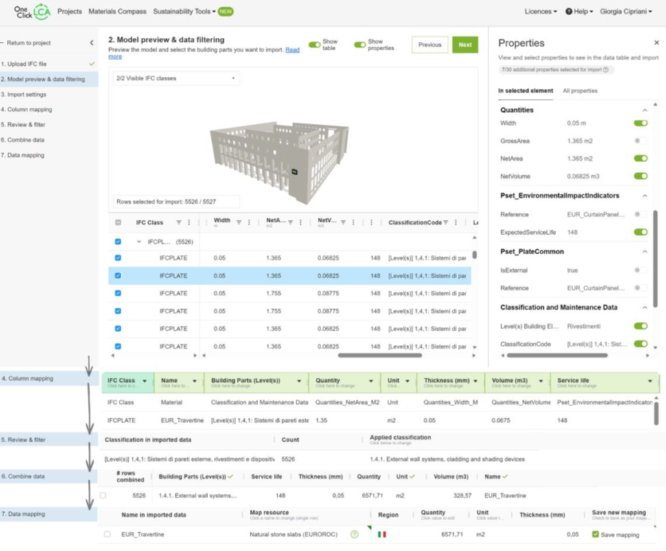The image size is (666, 551).
Task: Open column menu dots for IFC Class
Action: click(189, 223)
